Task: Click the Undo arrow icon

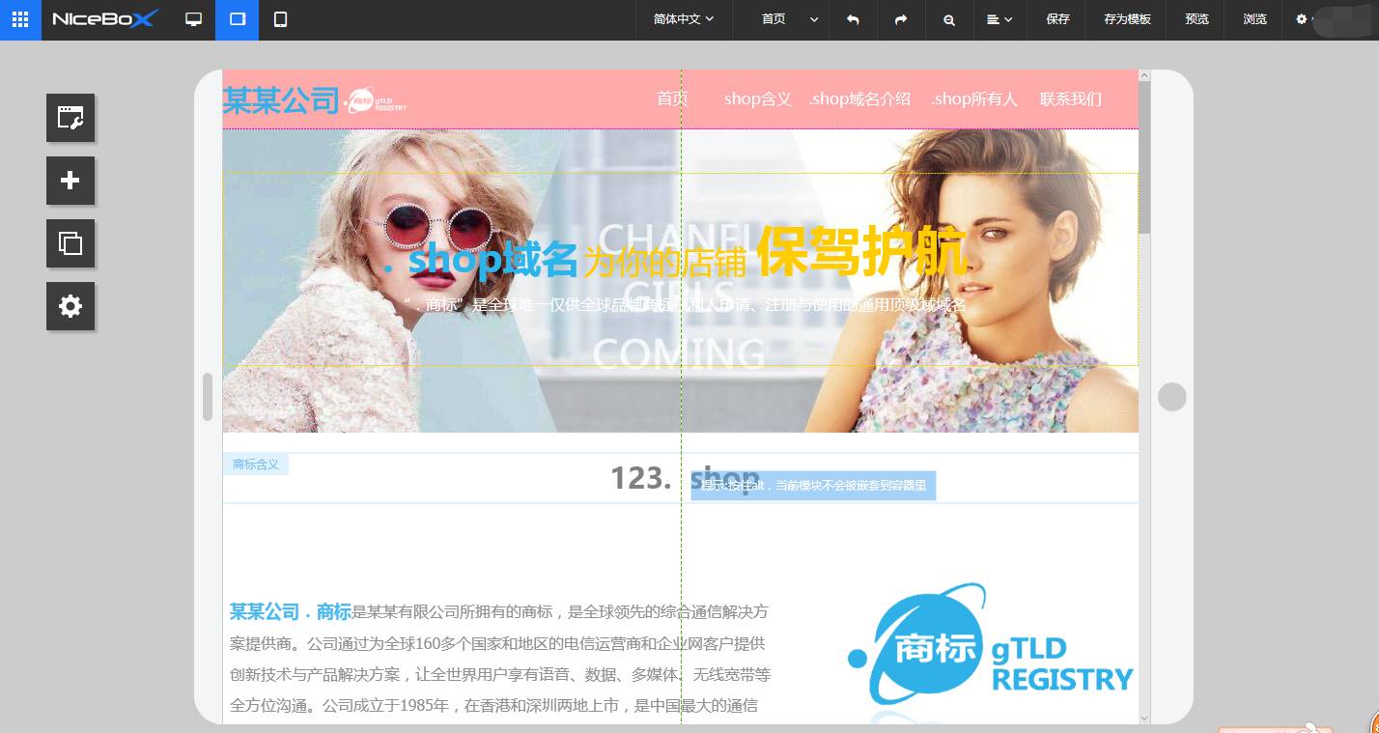Action: (853, 19)
